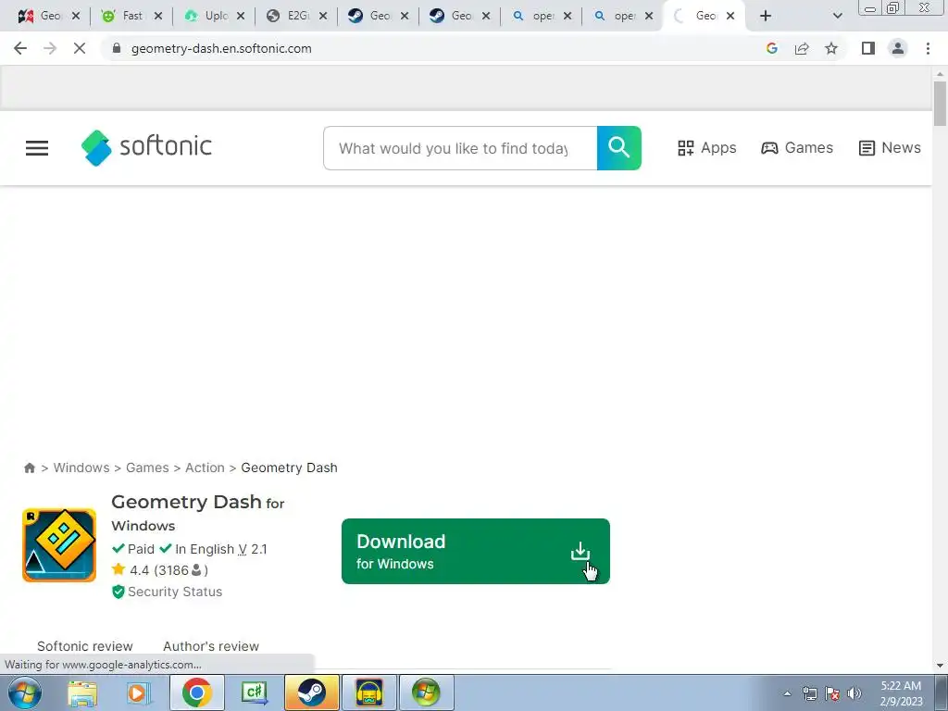Go to home via breadcrumb house icon

tap(29, 468)
